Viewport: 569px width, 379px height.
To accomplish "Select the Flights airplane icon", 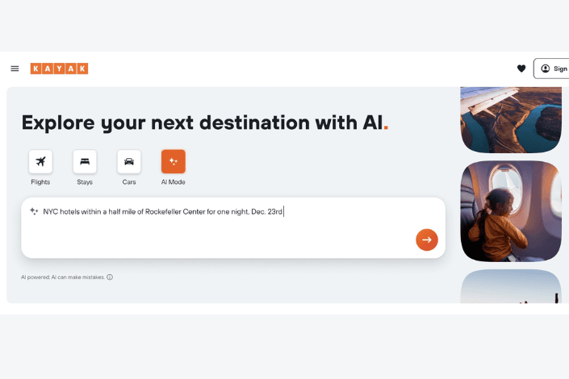I will click(40, 161).
